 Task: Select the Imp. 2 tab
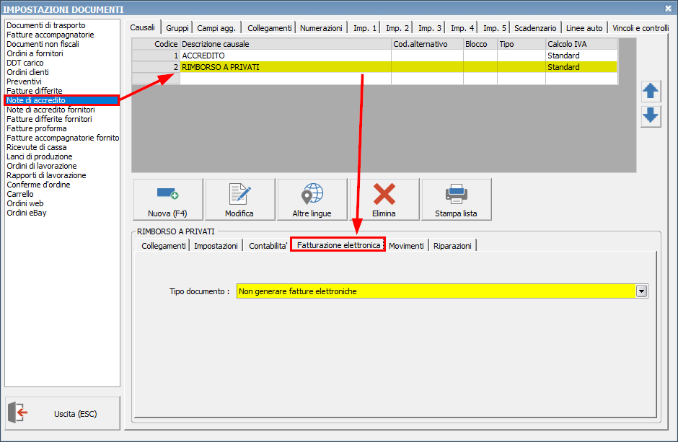(397, 28)
